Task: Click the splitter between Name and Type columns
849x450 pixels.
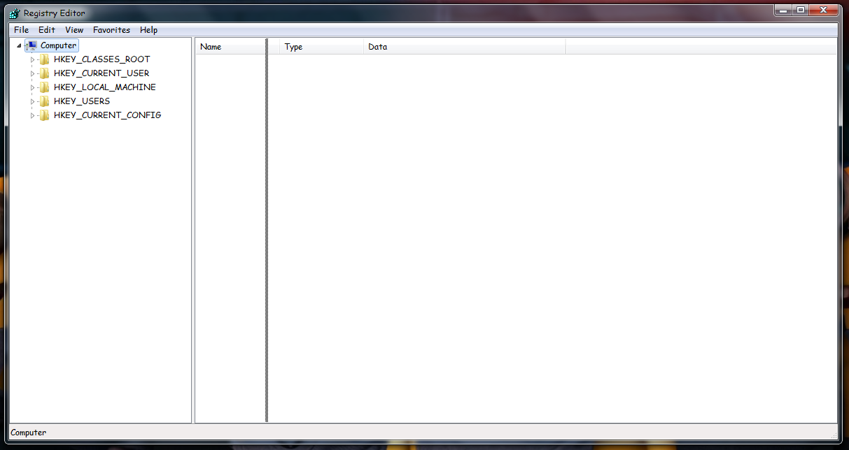Action: tap(267, 47)
